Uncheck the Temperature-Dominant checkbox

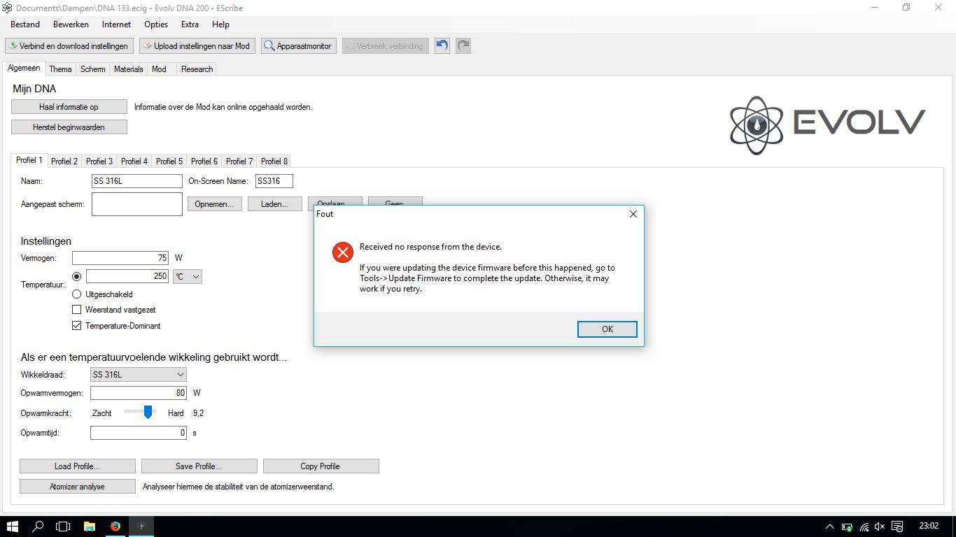[77, 326]
